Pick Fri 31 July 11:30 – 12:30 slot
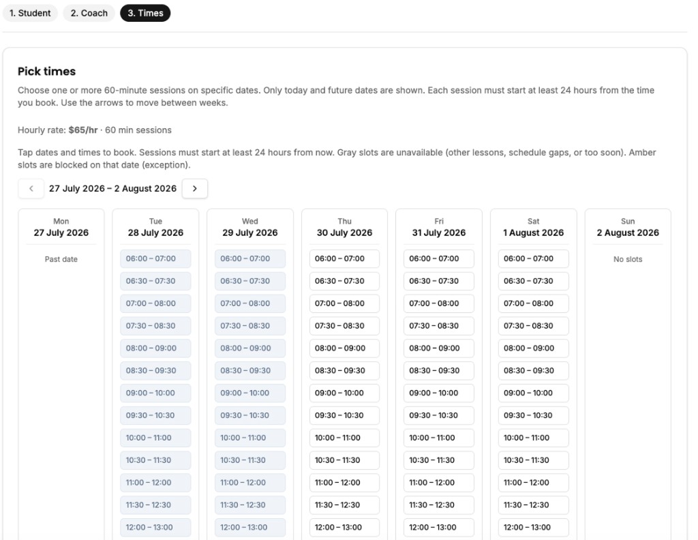The width and height of the screenshot is (698, 540). click(x=439, y=505)
